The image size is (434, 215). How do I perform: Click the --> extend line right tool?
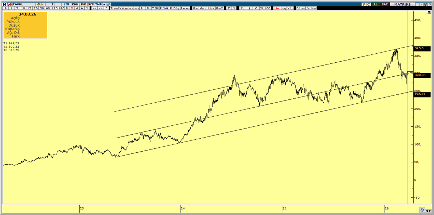[x=131, y=8]
